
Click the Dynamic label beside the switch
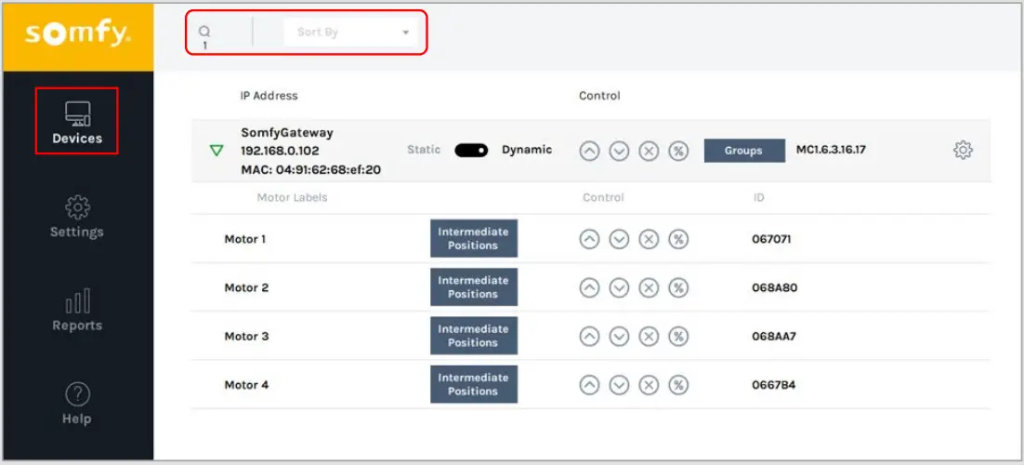[527, 150]
